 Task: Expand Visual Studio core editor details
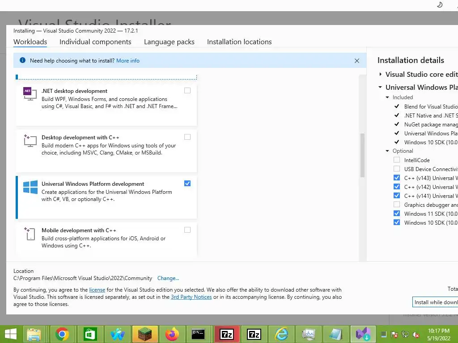pyautogui.click(x=380, y=75)
